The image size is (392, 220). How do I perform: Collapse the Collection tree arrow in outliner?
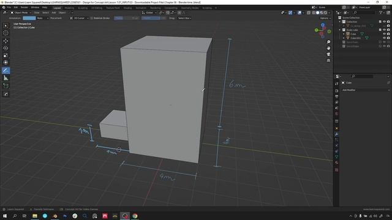click(340, 22)
